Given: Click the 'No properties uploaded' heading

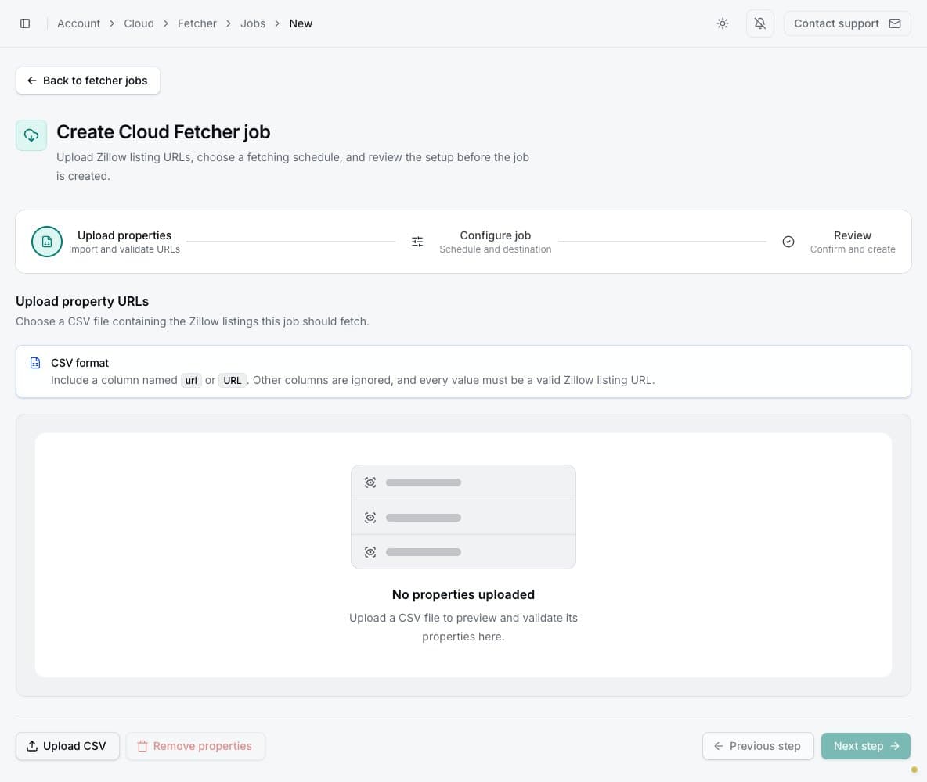Looking at the screenshot, I should [x=463, y=594].
